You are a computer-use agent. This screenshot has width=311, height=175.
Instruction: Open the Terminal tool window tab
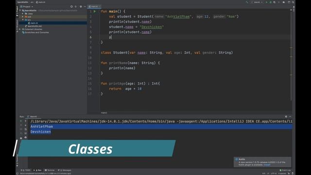tap(50, 170)
